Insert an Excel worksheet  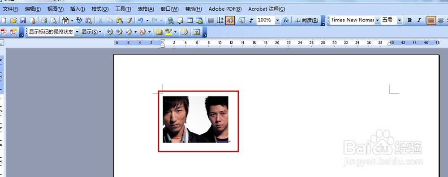pos(199,21)
